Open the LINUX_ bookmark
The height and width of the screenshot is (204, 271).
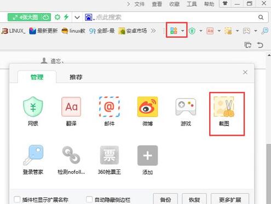14,31
